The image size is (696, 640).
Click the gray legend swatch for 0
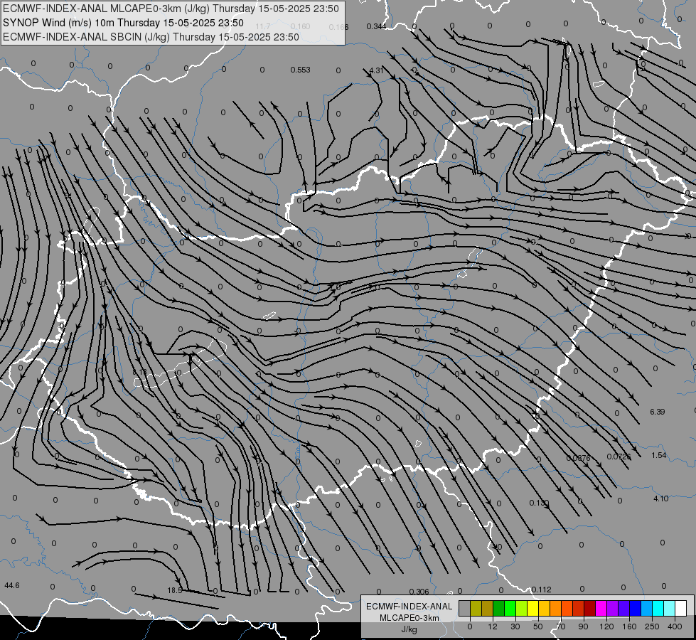(465, 608)
